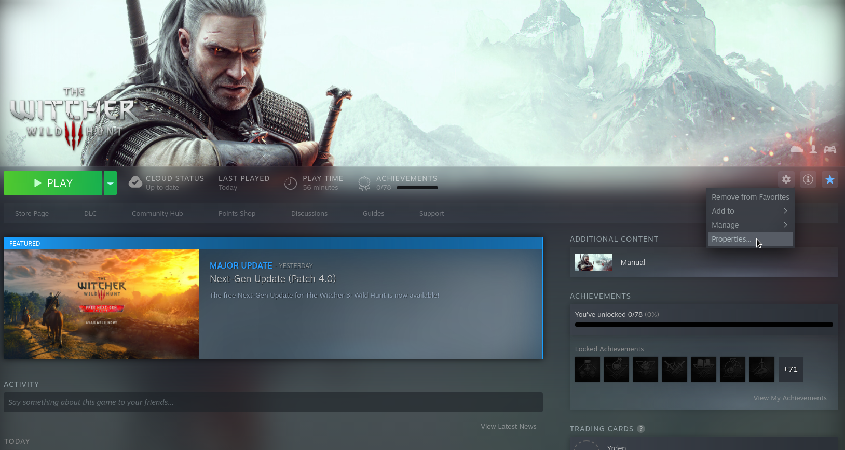Screen dimensions: 845x450
Task: Click the Cloud Status icon
Action: (x=135, y=182)
